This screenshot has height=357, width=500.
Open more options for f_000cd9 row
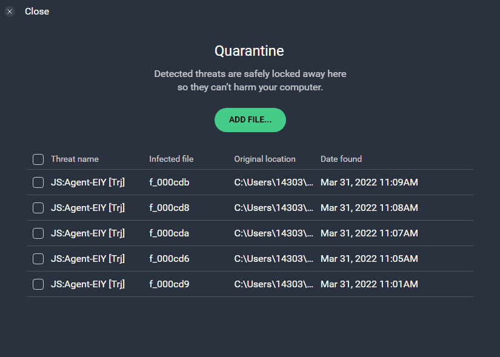[x=449, y=284]
